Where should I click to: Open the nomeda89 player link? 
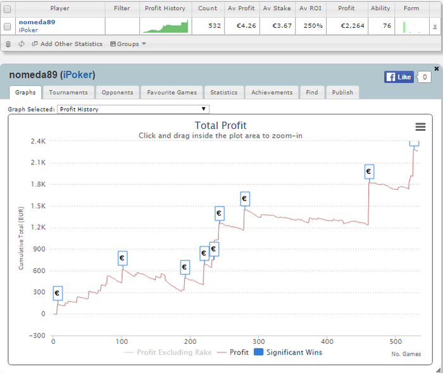point(37,22)
